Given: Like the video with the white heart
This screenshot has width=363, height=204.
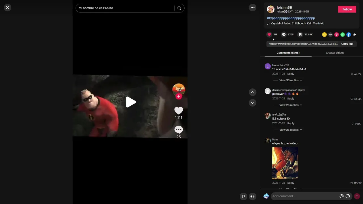Looking at the screenshot, I should coord(179,110).
